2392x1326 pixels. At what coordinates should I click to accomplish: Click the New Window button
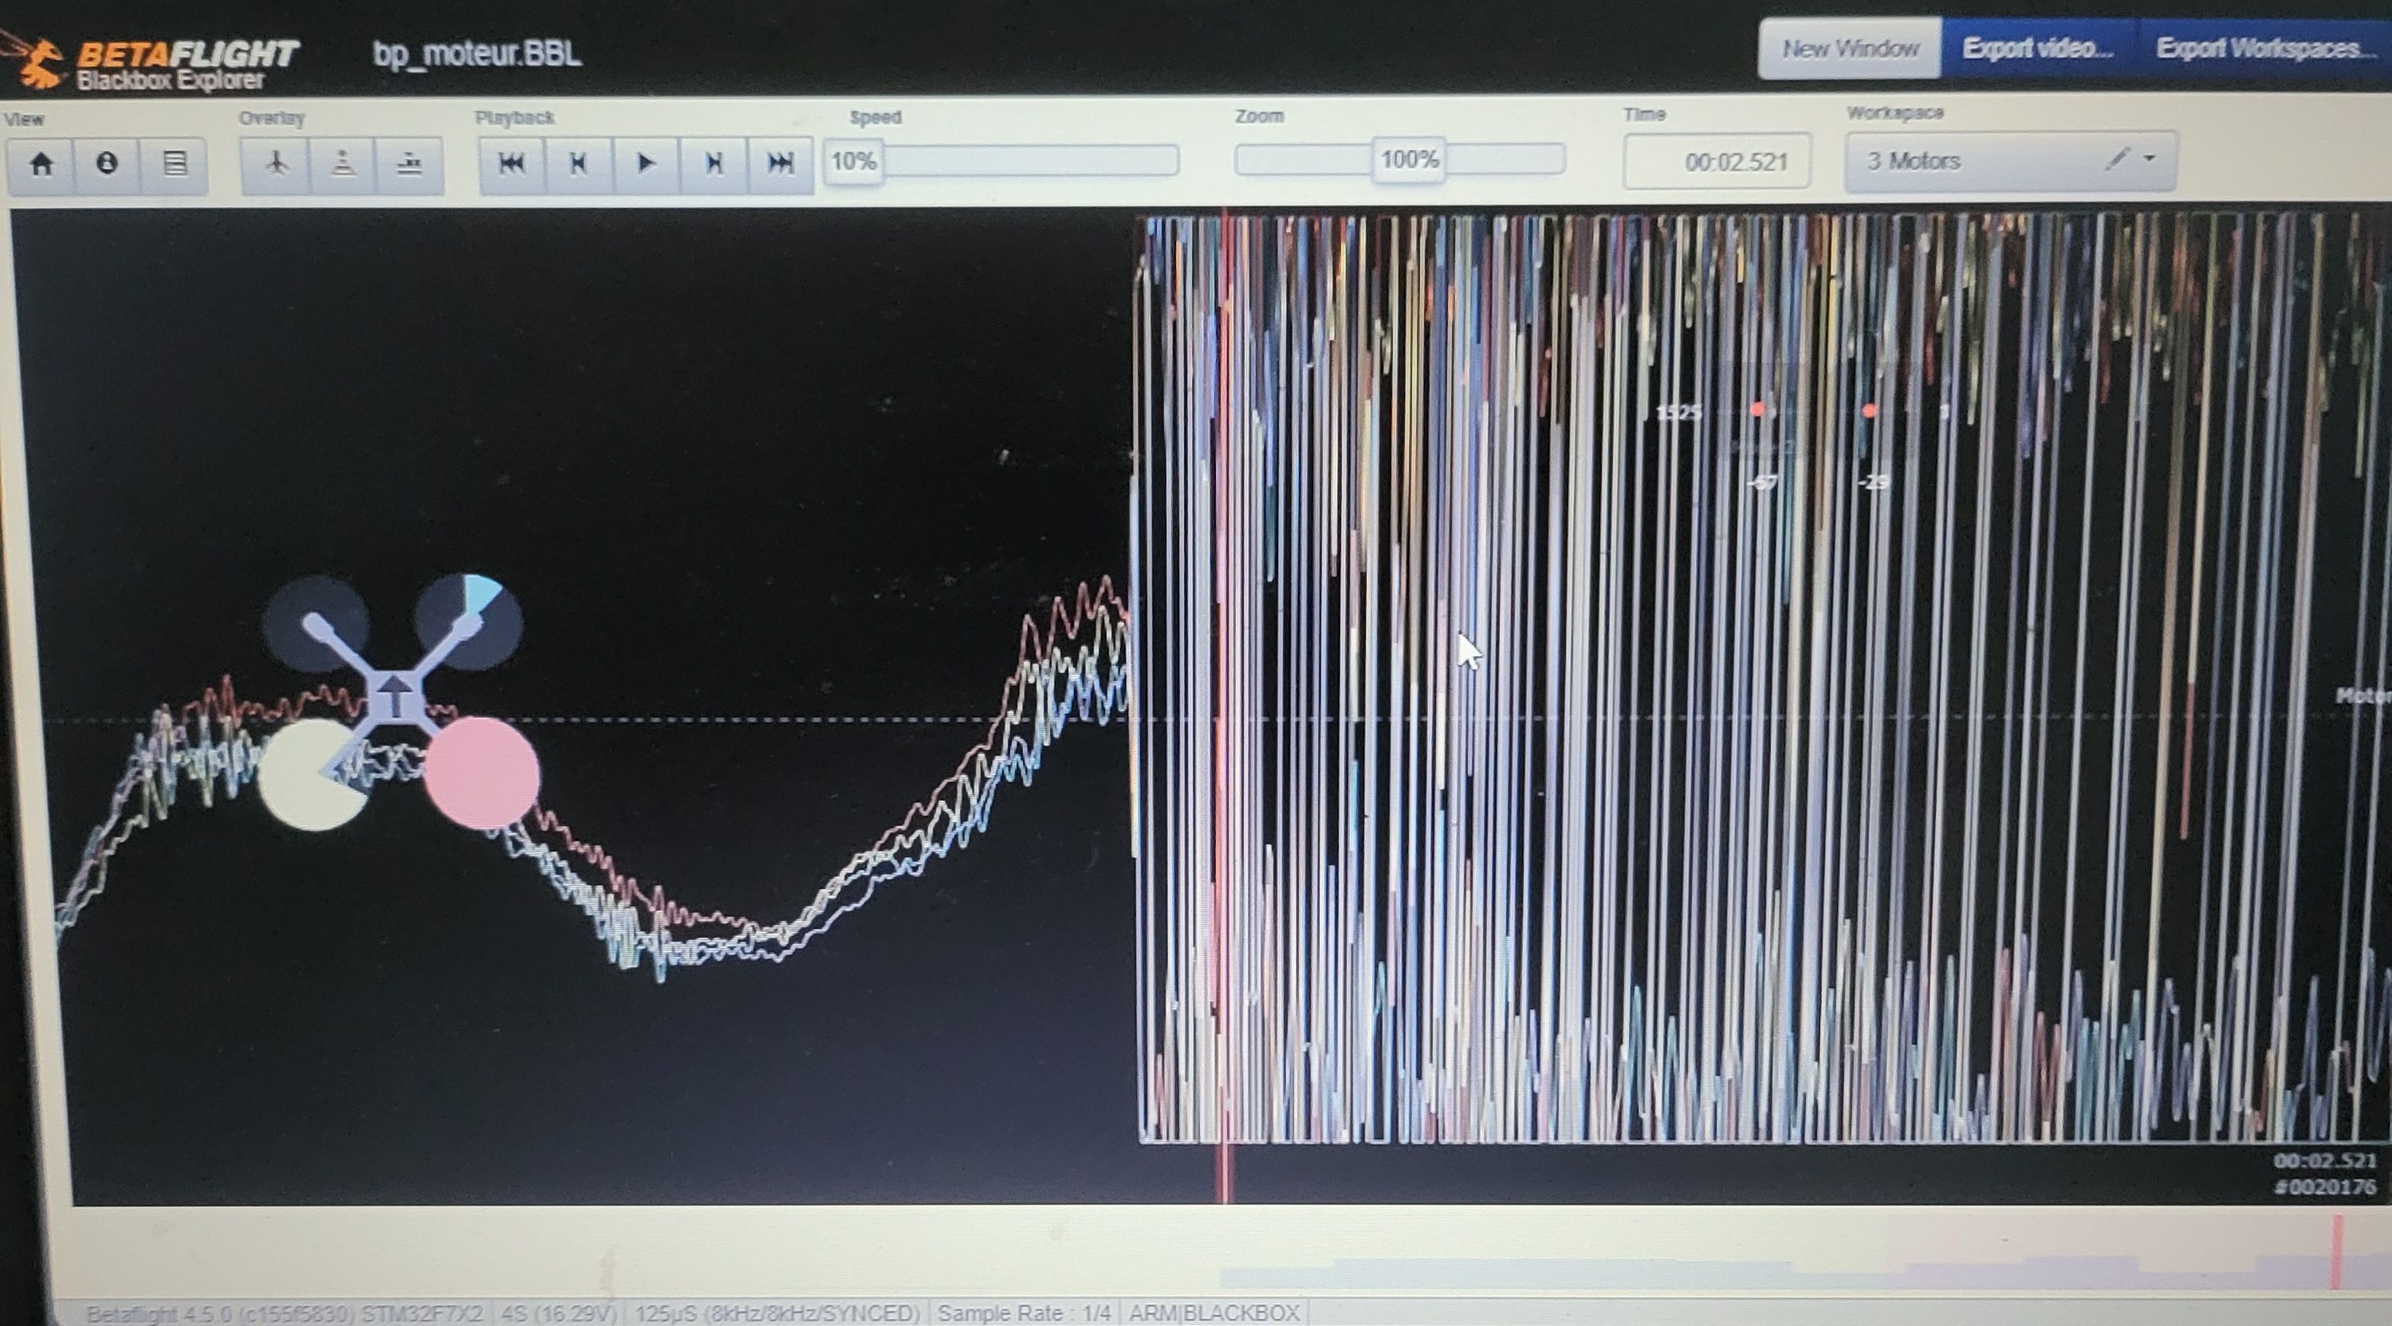pyautogui.click(x=1850, y=49)
